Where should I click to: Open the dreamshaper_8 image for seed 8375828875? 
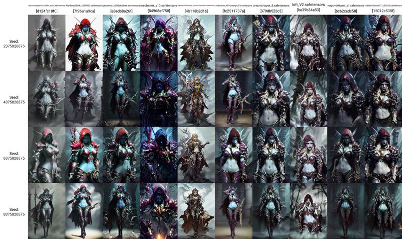(271, 211)
